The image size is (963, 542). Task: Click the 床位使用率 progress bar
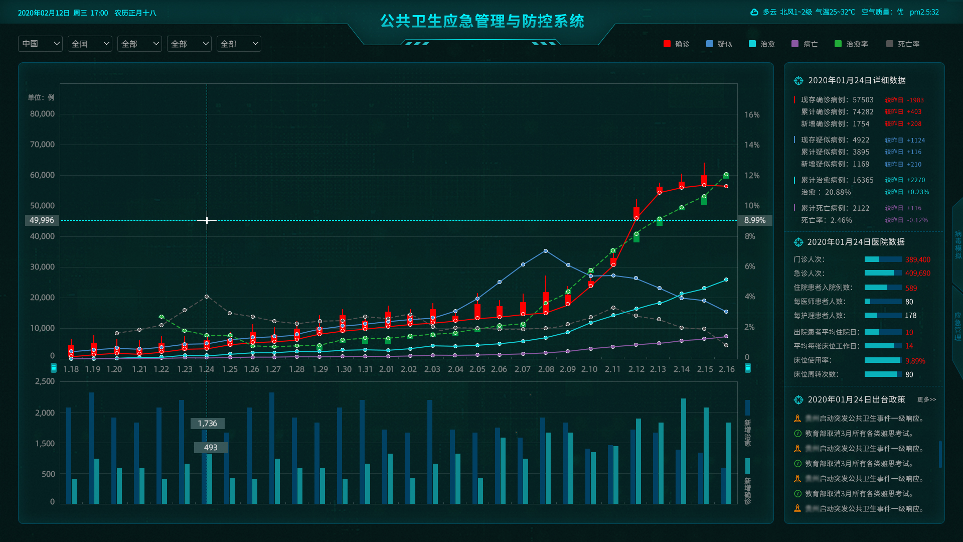pos(883,360)
